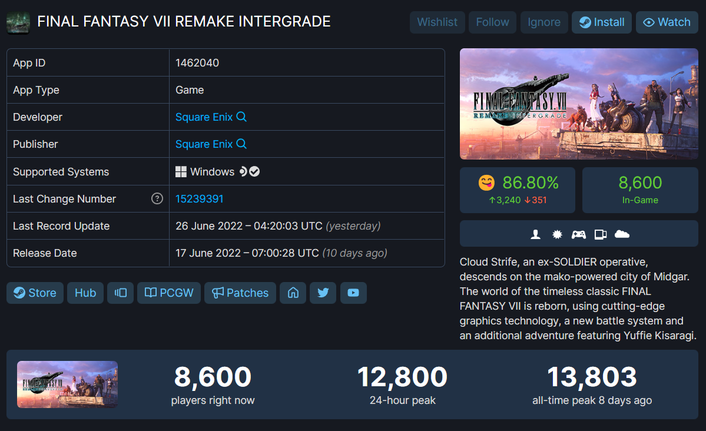
Task: Click the Follow button
Action: (493, 22)
